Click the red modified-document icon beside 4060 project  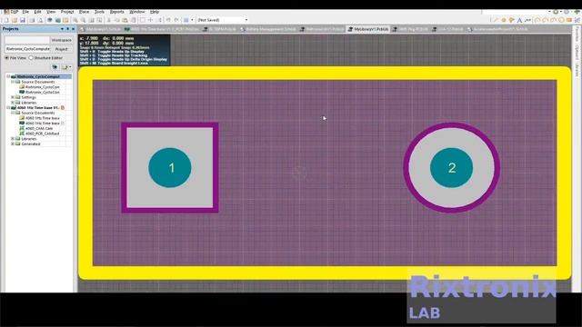pyautogui.click(x=63, y=108)
